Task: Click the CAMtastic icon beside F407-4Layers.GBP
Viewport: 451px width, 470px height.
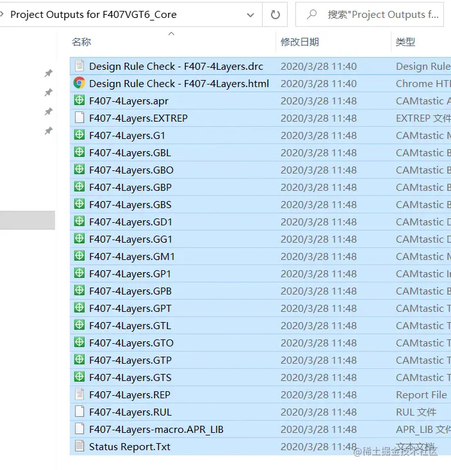Action: [79, 186]
